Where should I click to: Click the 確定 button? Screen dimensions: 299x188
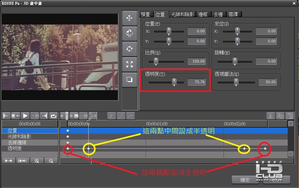tap(245, 180)
